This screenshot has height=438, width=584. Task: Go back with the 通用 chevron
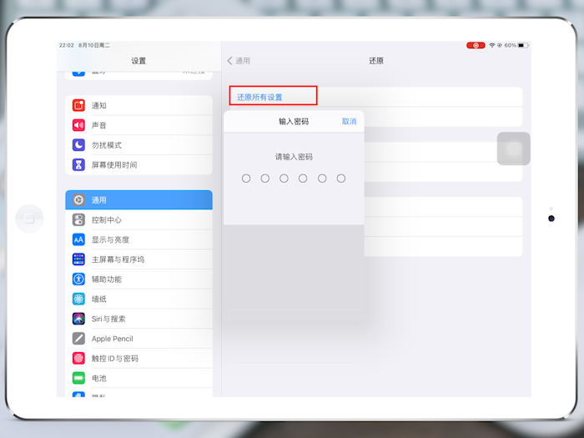point(229,61)
